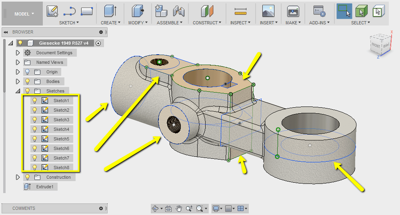
Task: Click the FRONT face of the ViewCube
Action: click(x=376, y=45)
